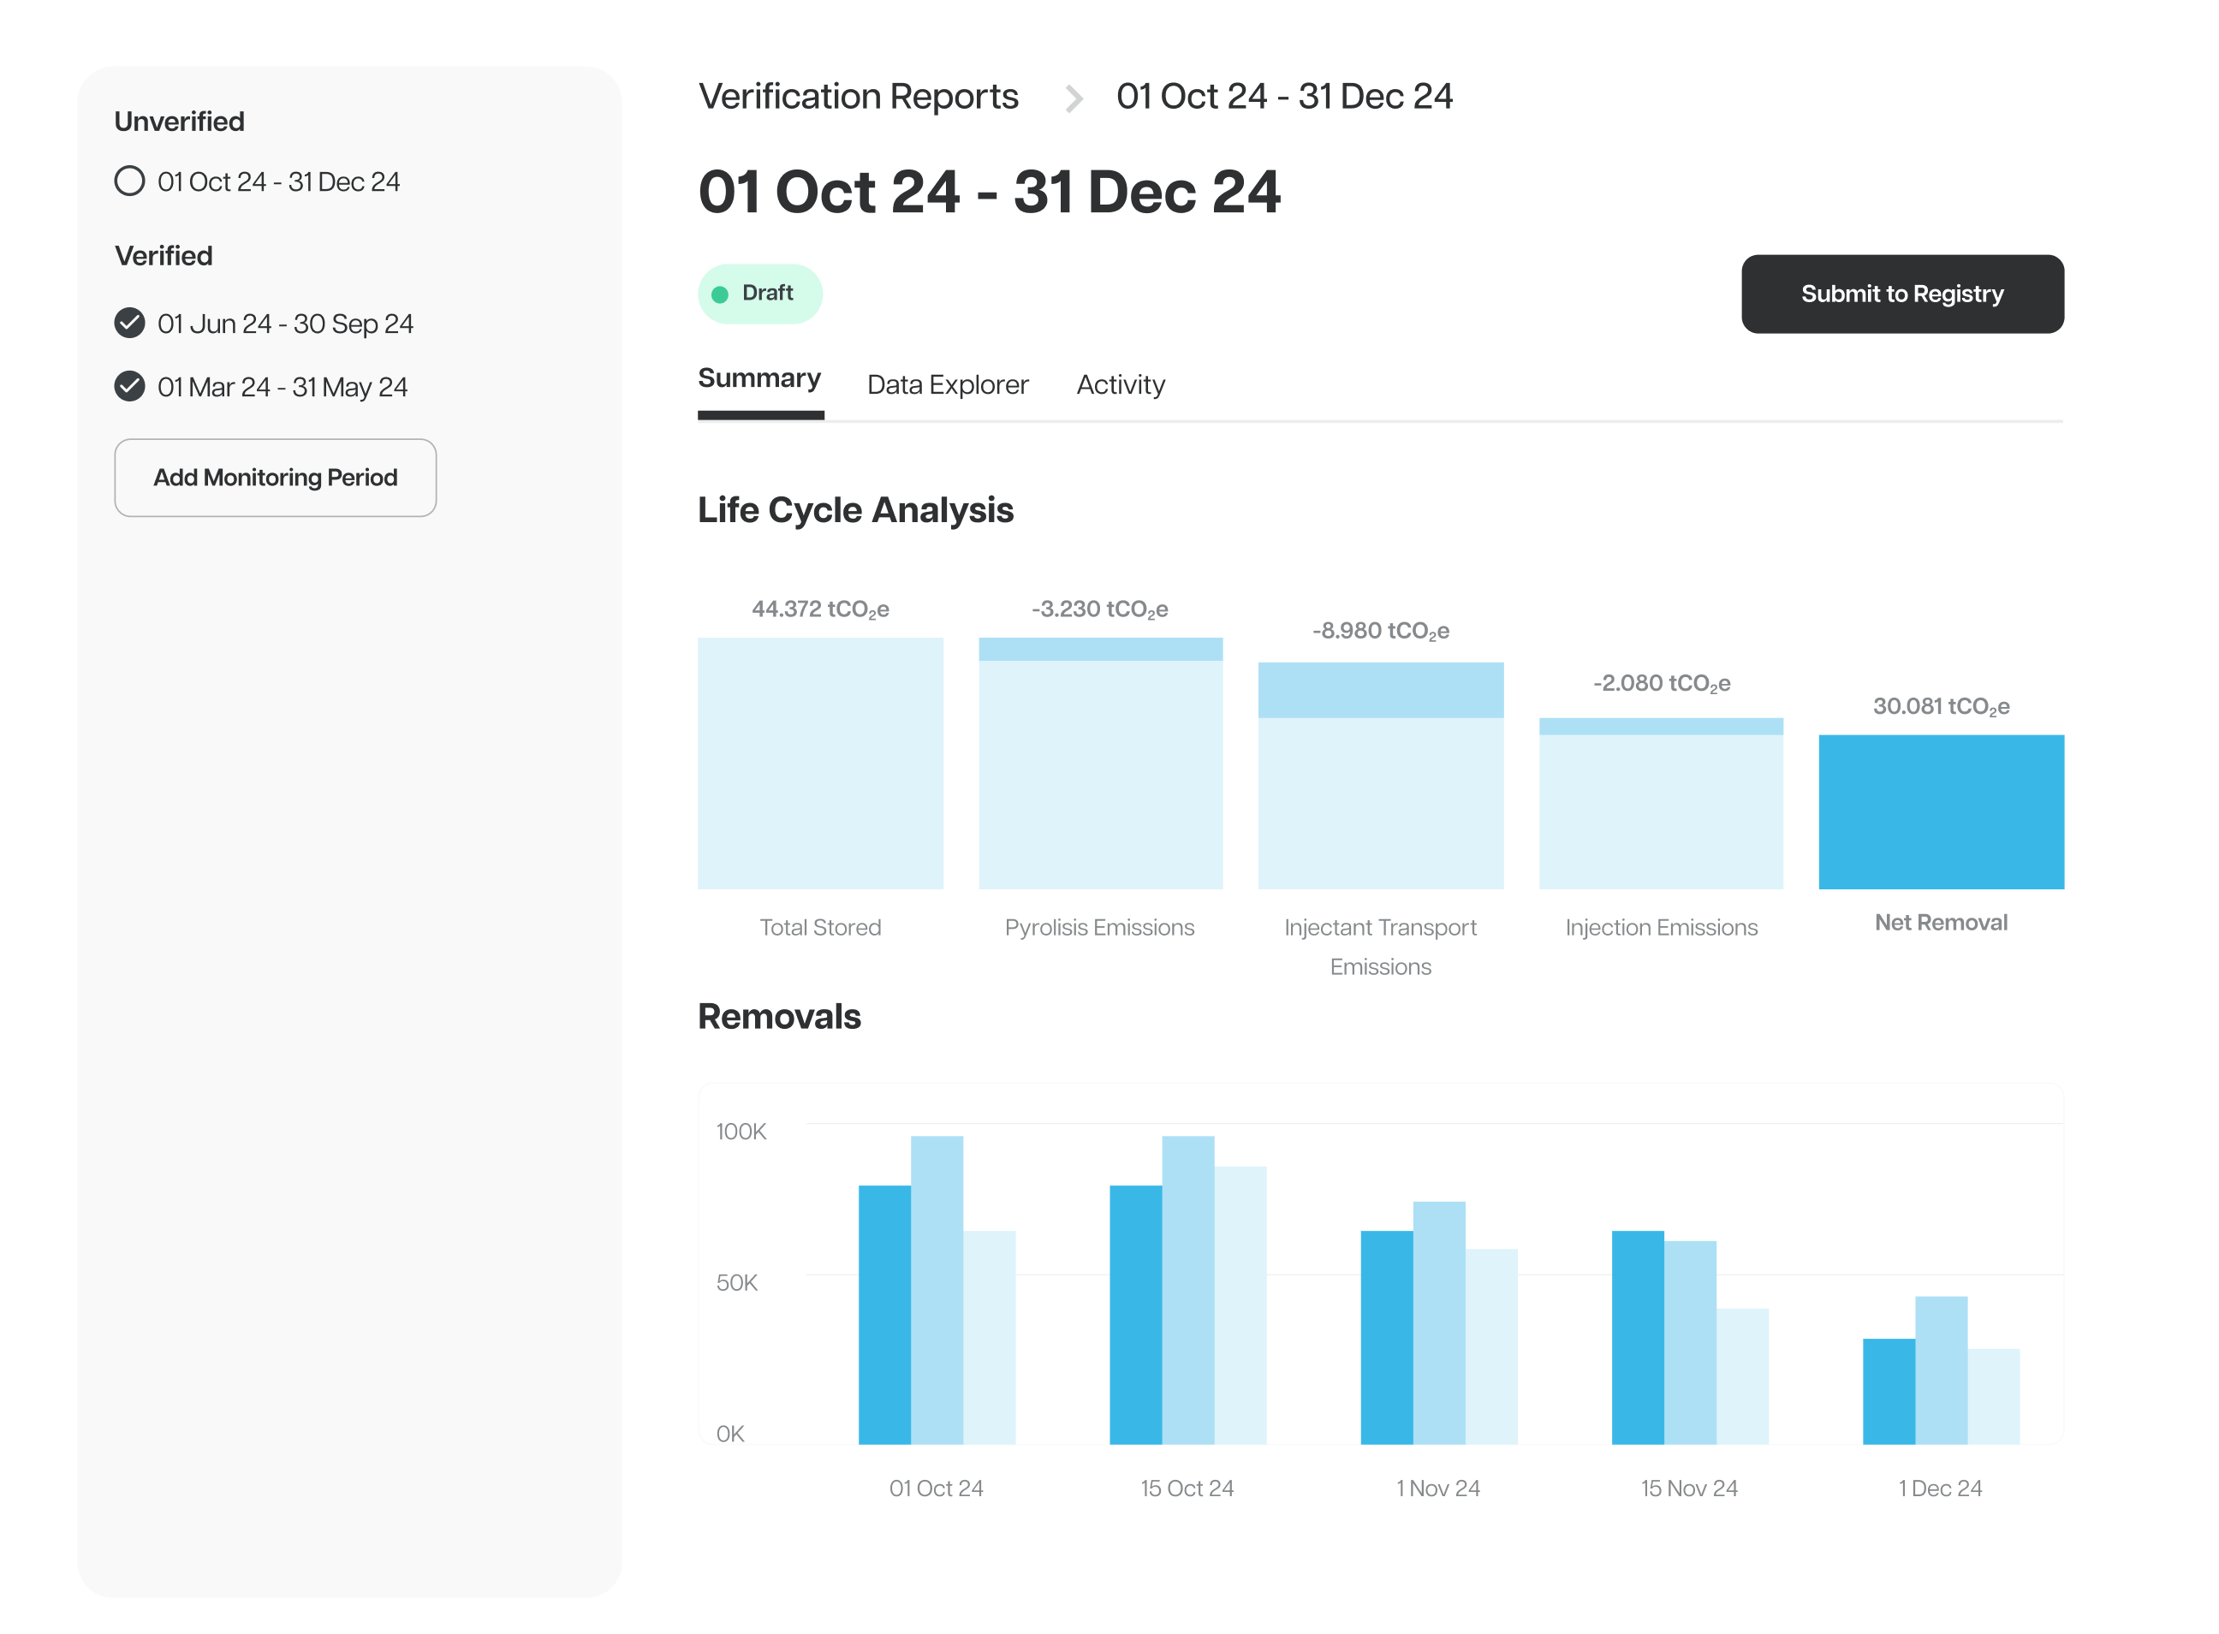Click Add Monitoring Period button
2219x1634 pixels.
[x=275, y=478]
